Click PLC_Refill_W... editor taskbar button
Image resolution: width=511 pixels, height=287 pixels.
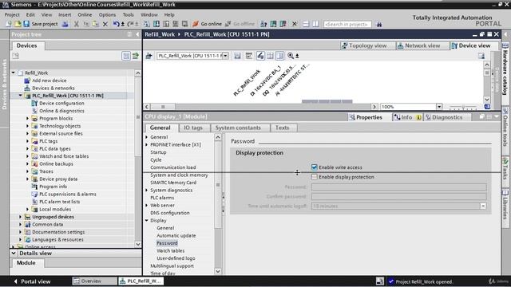[x=141, y=281]
